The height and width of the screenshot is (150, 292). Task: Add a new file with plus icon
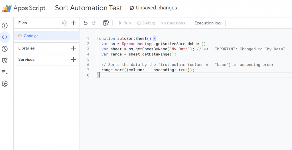tap(74, 23)
